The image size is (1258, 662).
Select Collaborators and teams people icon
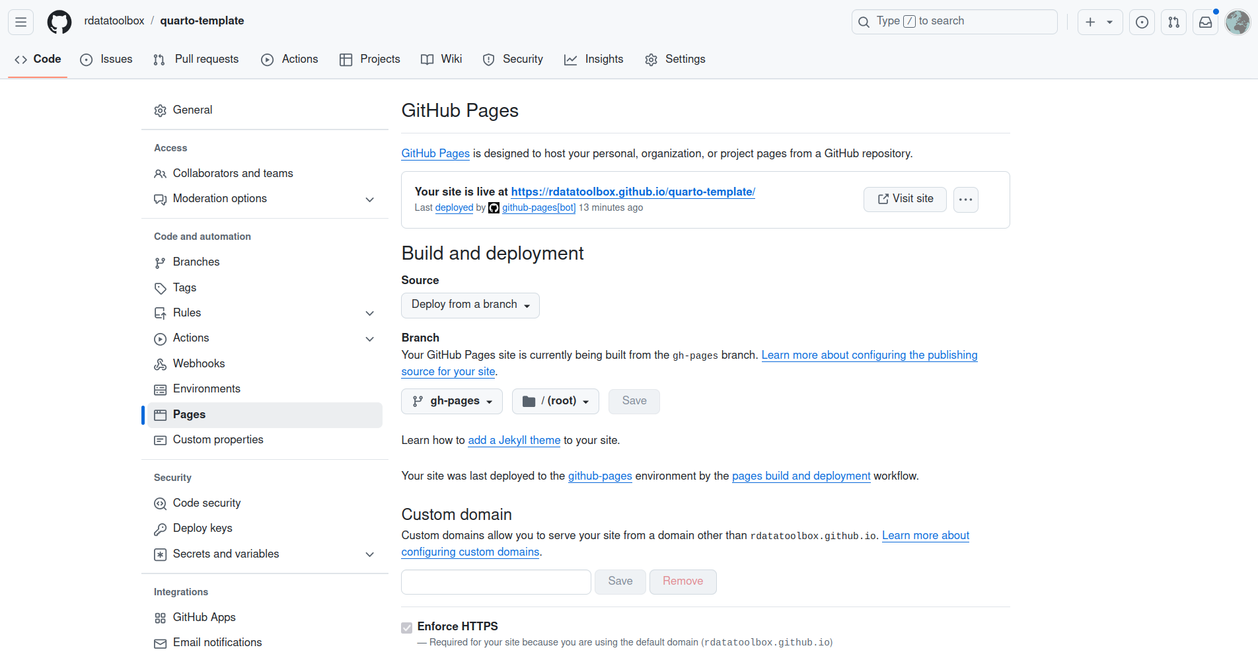[160, 174]
